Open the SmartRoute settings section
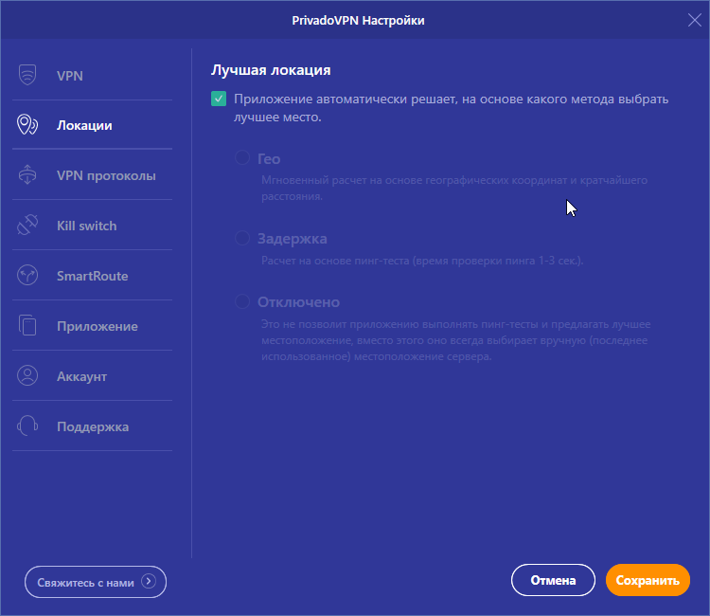 click(x=92, y=276)
